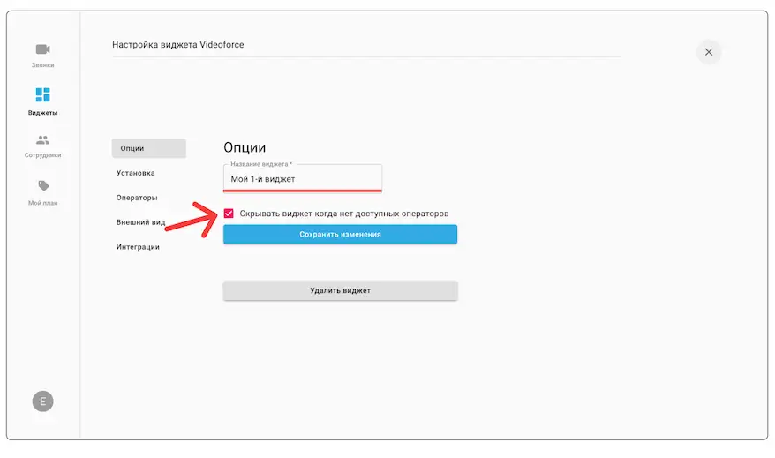Go to the Операторы tab
The height and width of the screenshot is (458, 775).
click(x=137, y=198)
